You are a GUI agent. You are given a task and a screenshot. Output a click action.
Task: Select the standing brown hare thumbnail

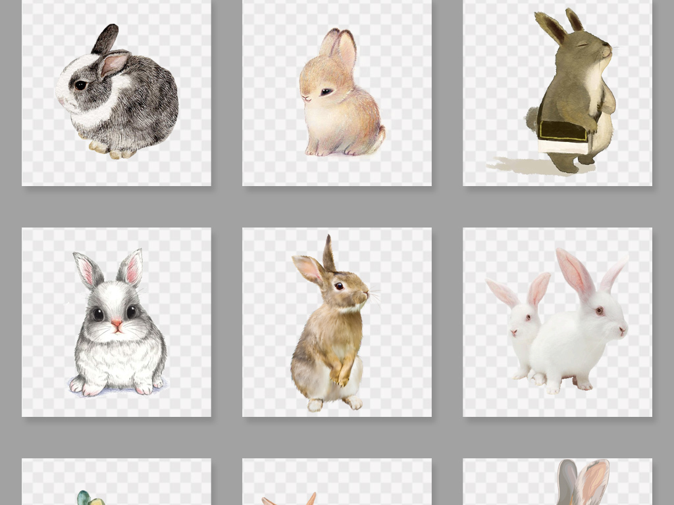pos(337,322)
